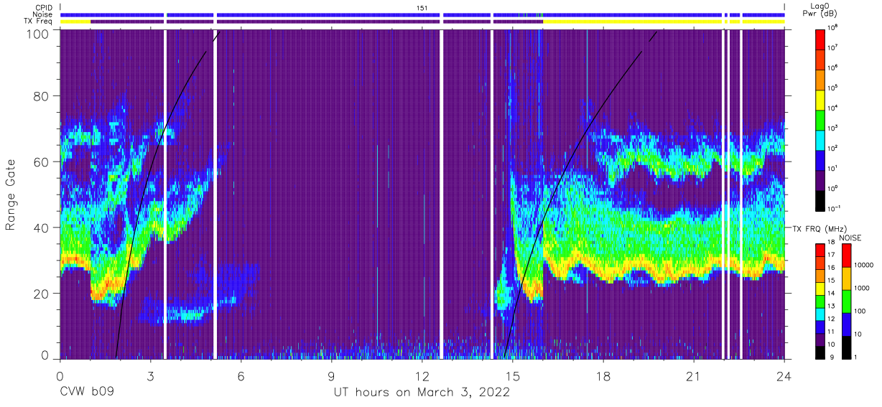Click the 9 hour tick label on time axis

click(x=332, y=375)
